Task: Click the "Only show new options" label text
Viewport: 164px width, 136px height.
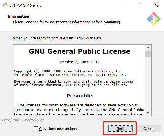Action: click(x=58, y=129)
